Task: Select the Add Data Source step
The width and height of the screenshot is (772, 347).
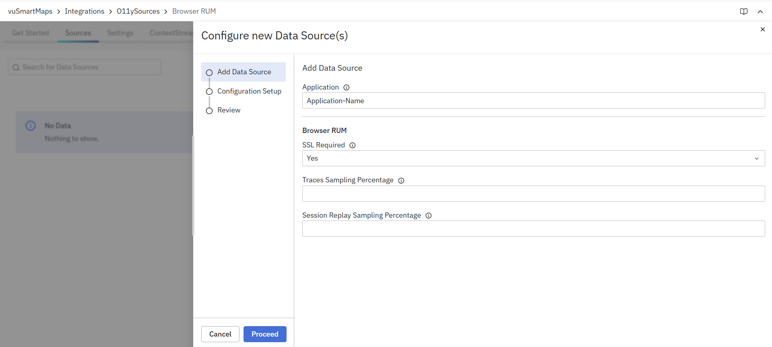Action: pyautogui.click(x=244, y=72)
